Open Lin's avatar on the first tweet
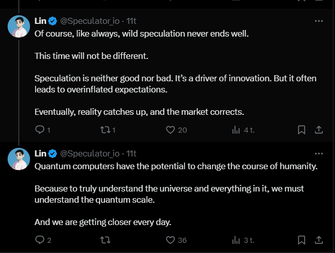The height and width of the screenshot is (253, 335). tap(19, 26)
